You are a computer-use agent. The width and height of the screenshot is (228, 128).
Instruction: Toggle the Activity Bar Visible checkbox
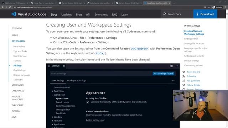click(x=88, y=102)
